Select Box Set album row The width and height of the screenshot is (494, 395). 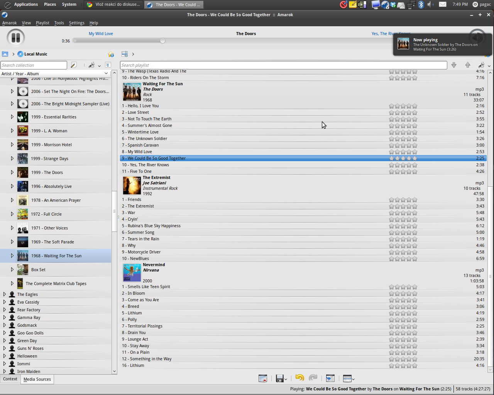pyautogui.click(x=56, y=270)
